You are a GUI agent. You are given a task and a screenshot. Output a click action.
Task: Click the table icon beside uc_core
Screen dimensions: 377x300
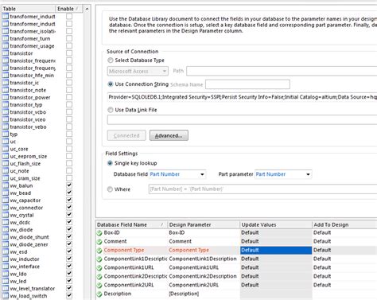6,149
